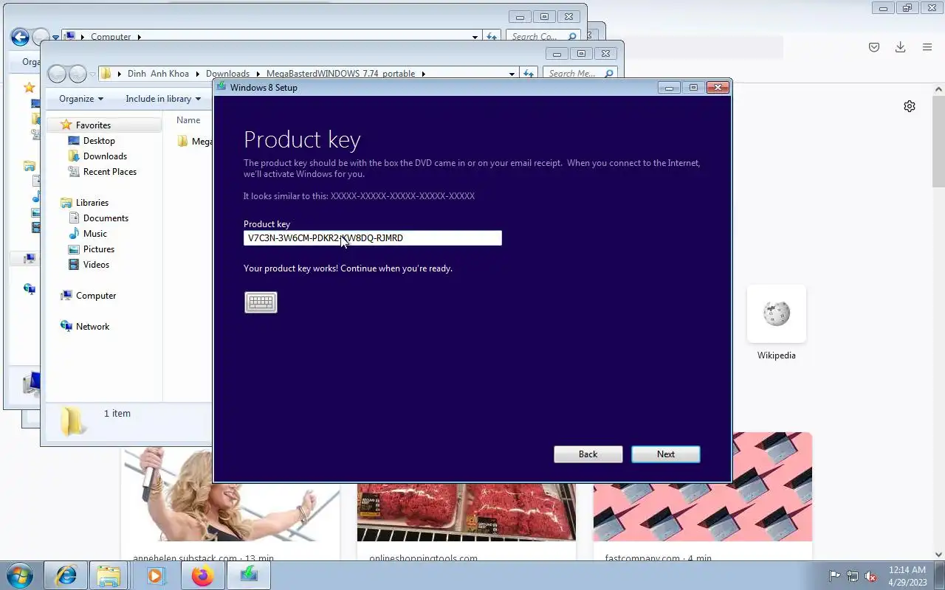The image size is (945, 590).
Task: Open the Videos library
Action: 96,265
